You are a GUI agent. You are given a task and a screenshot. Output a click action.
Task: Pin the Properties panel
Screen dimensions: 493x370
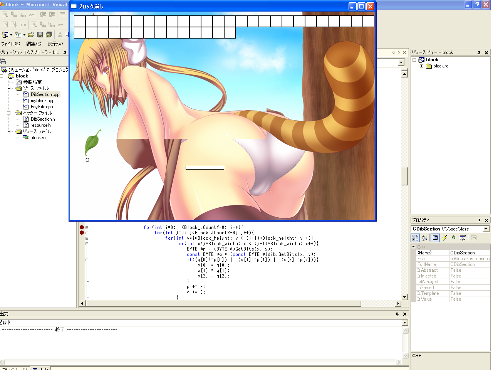479,220
